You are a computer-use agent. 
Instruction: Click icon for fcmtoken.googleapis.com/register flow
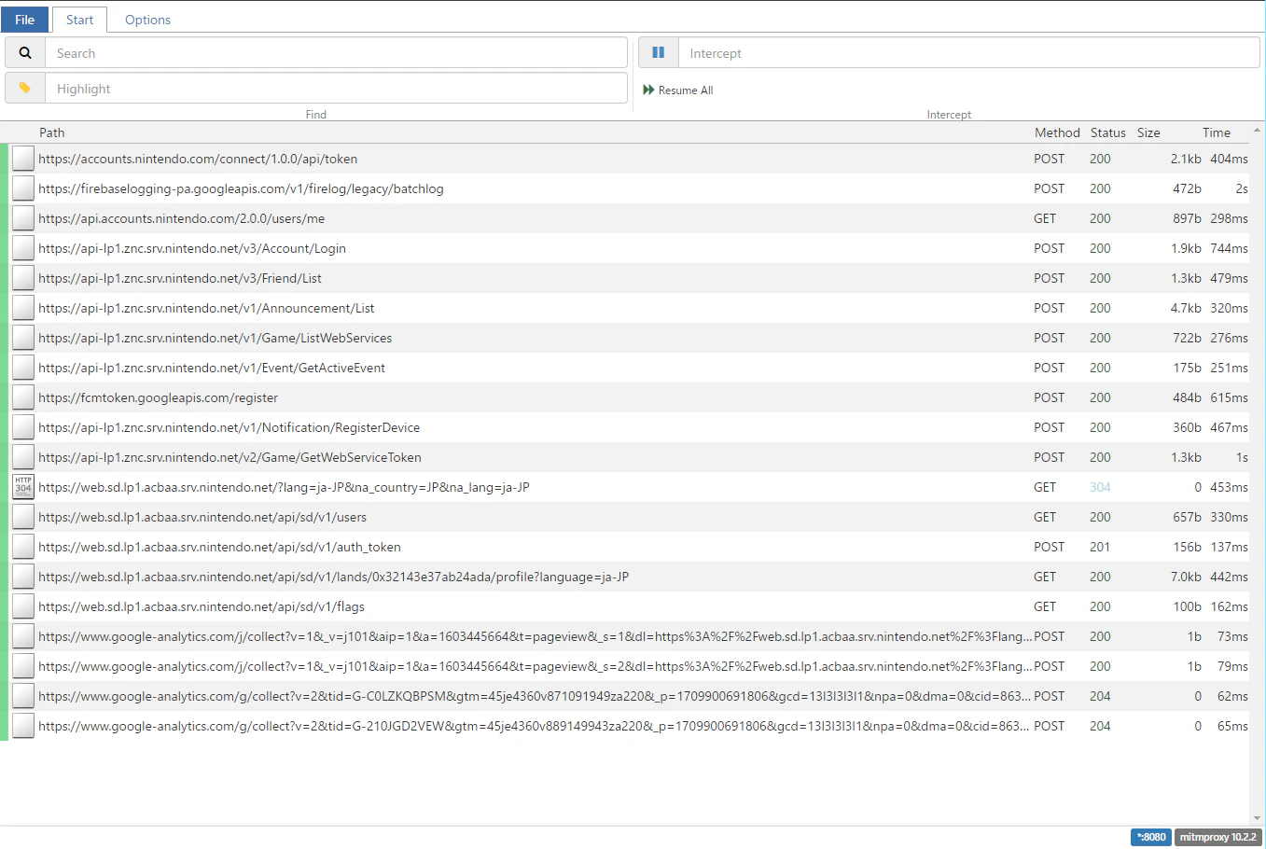pos(23,397)
